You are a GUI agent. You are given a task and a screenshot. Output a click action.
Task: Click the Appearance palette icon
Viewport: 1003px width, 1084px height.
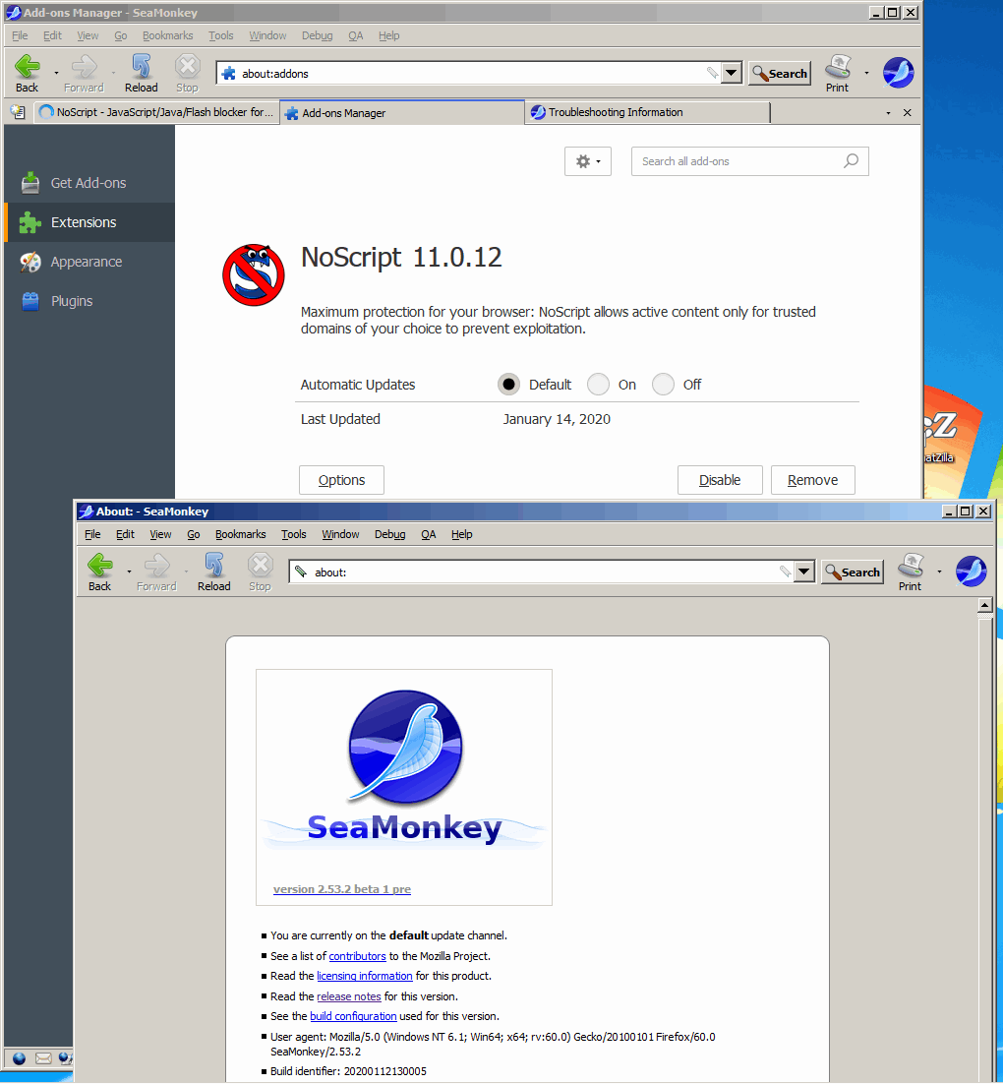point(29,262)
